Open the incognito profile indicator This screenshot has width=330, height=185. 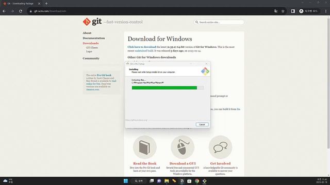(x=309, y=11)
